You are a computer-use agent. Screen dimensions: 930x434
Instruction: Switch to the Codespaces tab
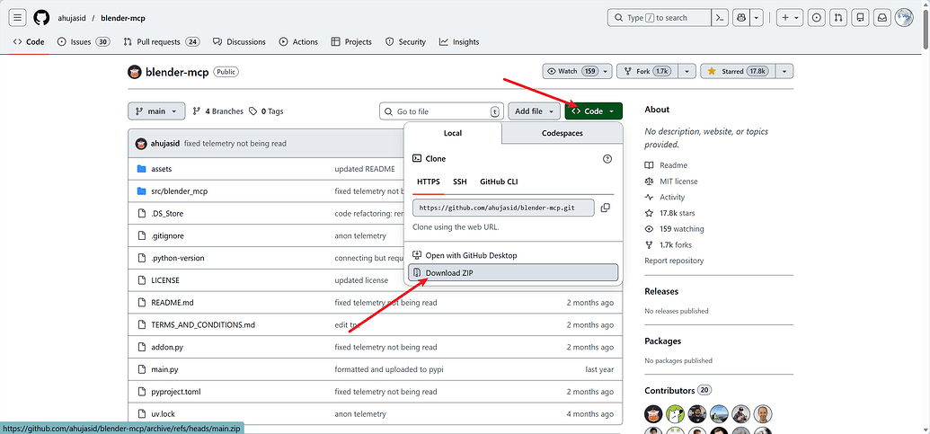[x=562, y=133]
